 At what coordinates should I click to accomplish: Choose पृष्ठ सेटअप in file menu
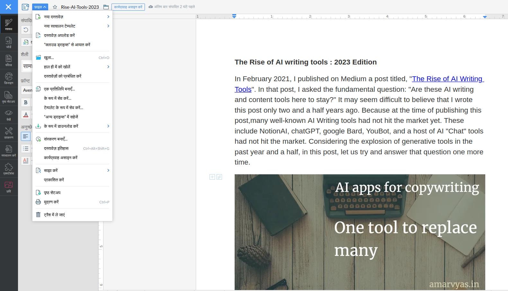[x=72, y=193]
